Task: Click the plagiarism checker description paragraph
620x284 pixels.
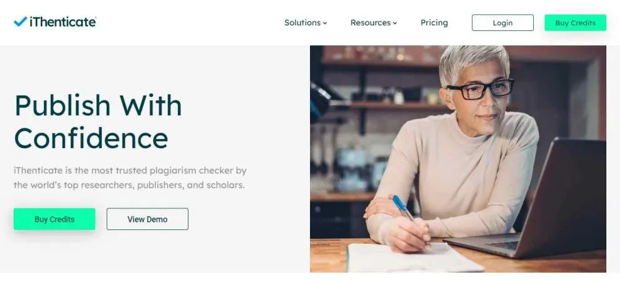Action: click(x=130, y=177)
